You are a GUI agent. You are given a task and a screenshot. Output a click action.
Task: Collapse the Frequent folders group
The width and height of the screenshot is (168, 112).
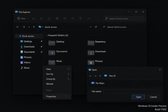pyautogui.click(x=46, y=35)
